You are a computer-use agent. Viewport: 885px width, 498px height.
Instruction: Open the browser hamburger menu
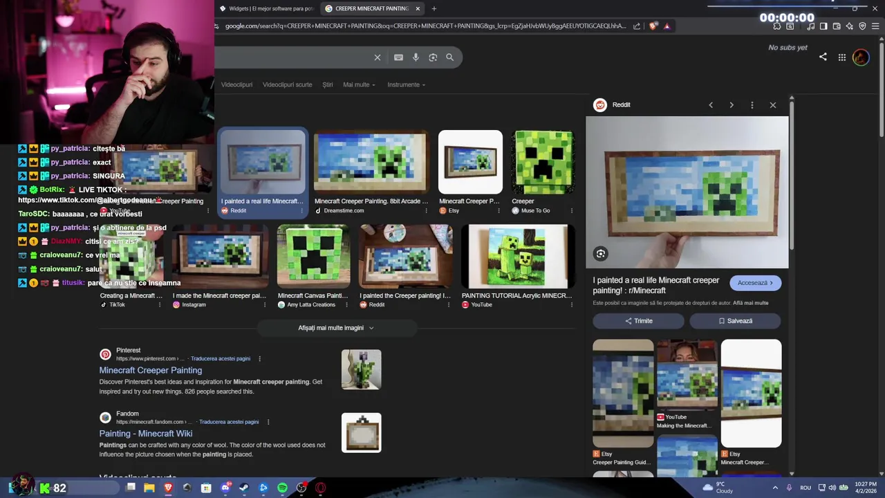click(x=875, y=26)
